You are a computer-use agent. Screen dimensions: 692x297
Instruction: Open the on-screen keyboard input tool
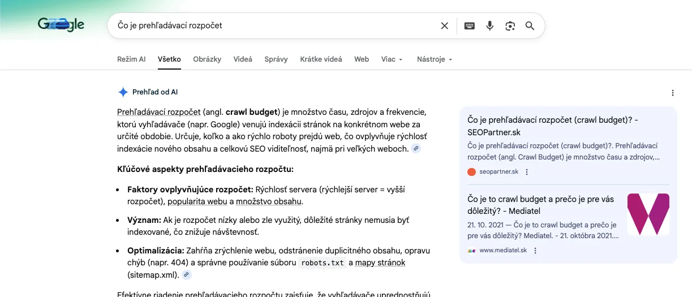click(x=469, y=25)
